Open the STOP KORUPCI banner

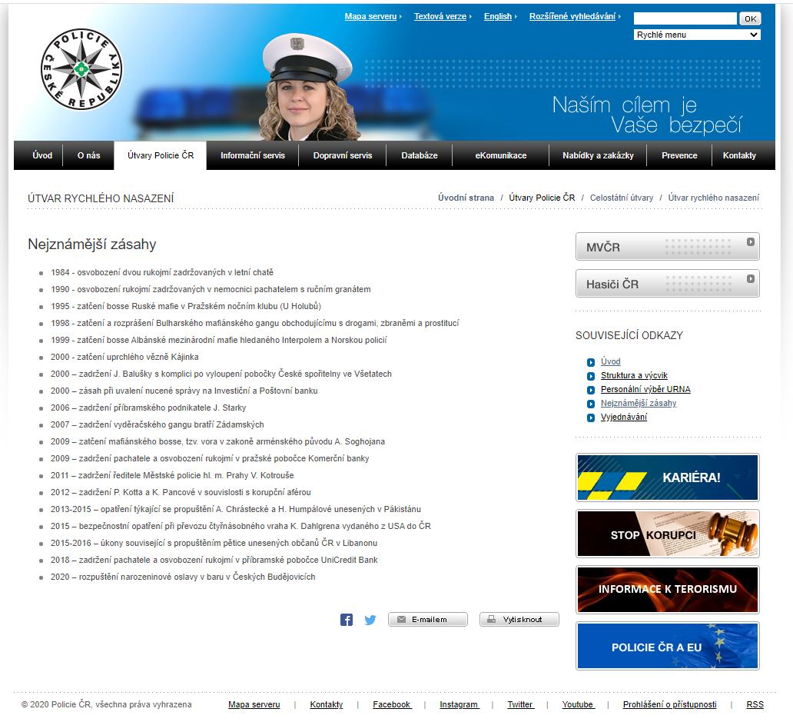pyautogui.click(x=667, y=534)
